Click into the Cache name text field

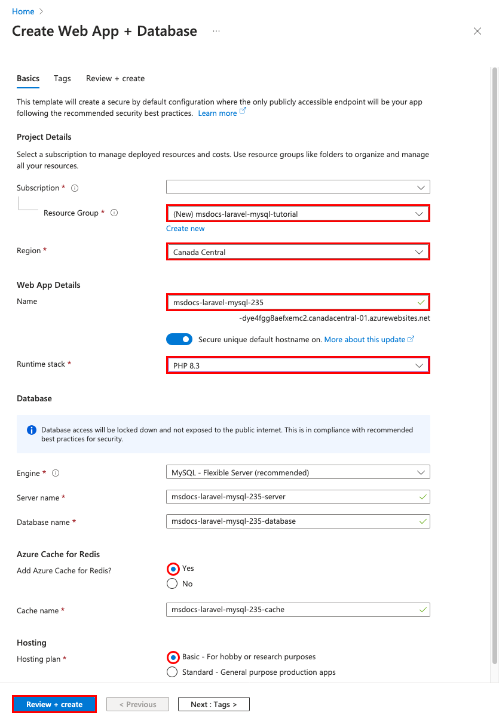[x=298, y=610]
